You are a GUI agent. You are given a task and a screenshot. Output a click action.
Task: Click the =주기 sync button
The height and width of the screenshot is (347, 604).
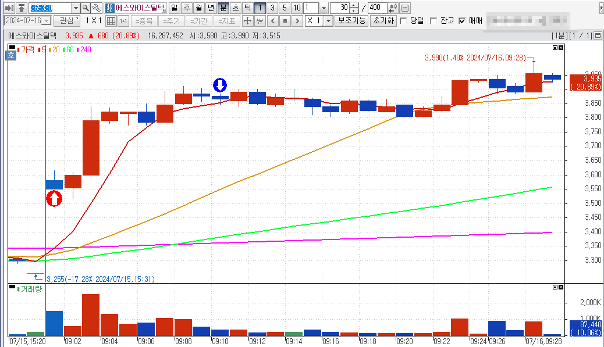[x=172, y=21]
